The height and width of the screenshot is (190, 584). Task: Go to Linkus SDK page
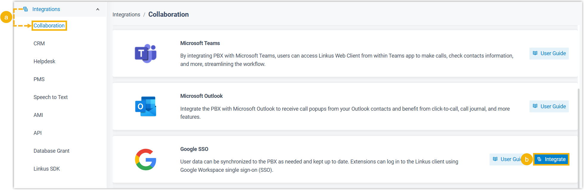[47, 169]
